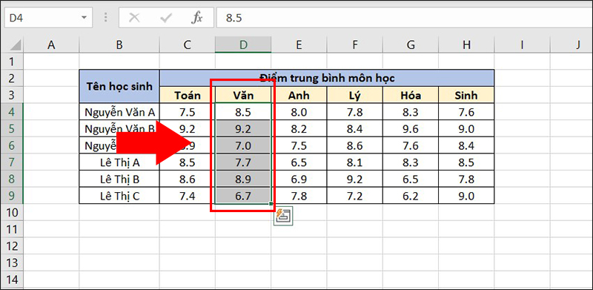Viewport: 593px width, 290px height.
Task: Open the Name Box dropdown arrow
Action: 84,17
